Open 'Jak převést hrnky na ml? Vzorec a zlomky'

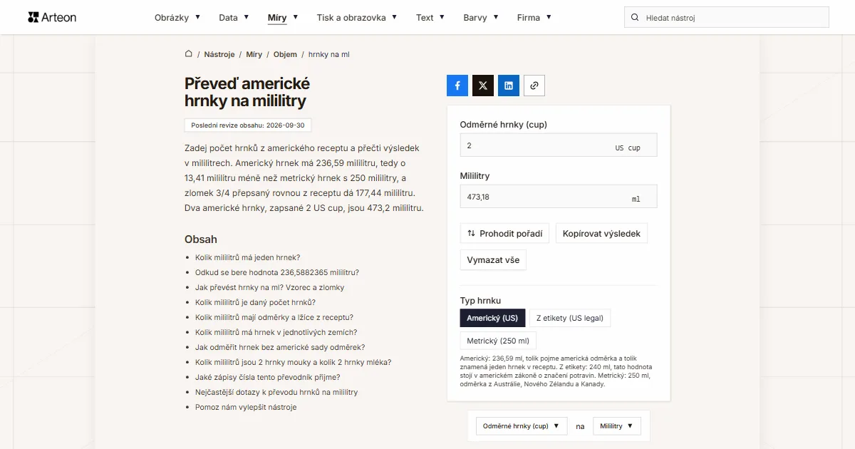(270, 287)
